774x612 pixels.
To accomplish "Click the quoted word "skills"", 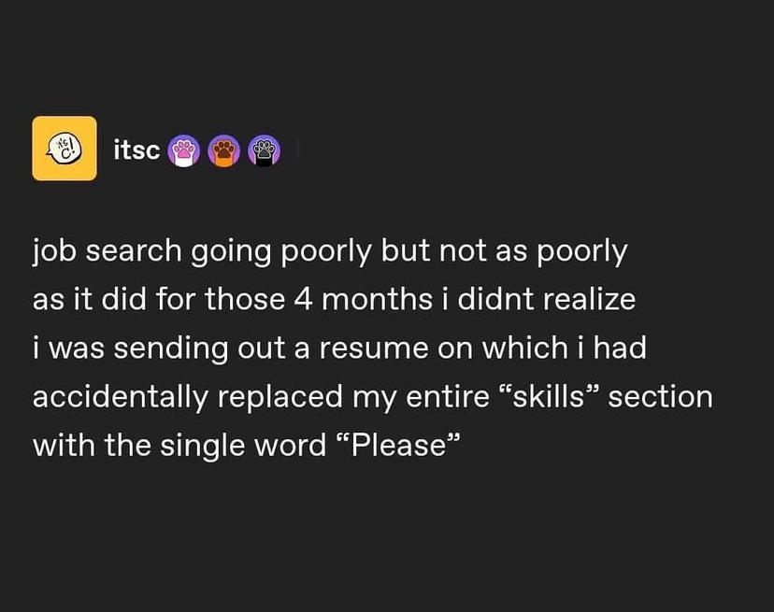I will [x=549, y=396].
